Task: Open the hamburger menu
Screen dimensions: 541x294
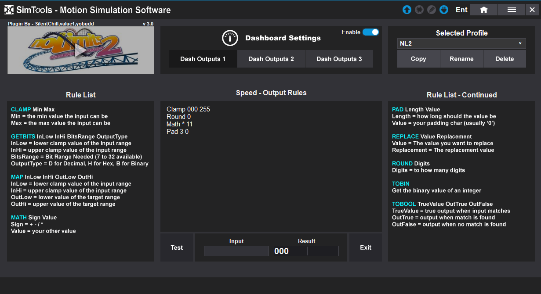Action: click(x=512, y=10)
